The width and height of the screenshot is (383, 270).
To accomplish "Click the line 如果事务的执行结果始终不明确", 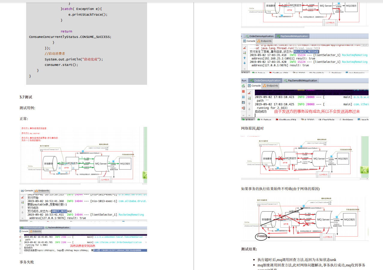I will click(280, 189).
